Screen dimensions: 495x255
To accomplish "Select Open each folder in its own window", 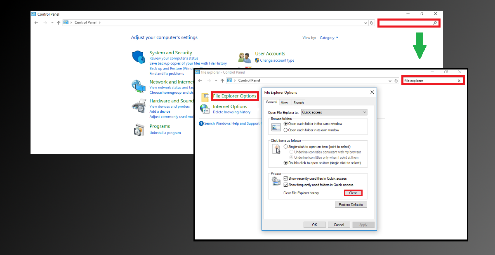I will coord(285,130).
